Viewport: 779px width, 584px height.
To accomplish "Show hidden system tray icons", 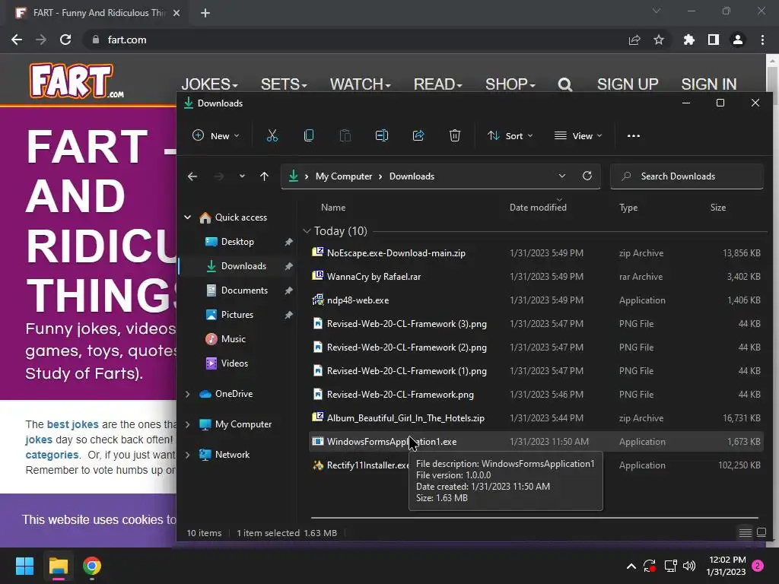I will coord(631,566).
